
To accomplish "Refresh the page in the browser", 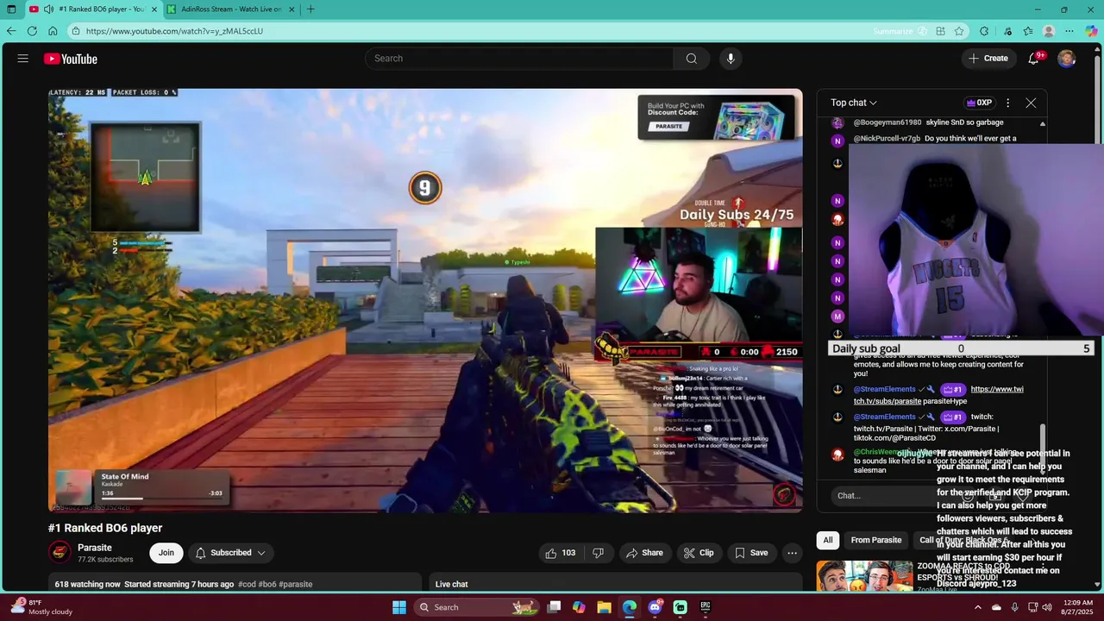I will [x=32, y=31].
